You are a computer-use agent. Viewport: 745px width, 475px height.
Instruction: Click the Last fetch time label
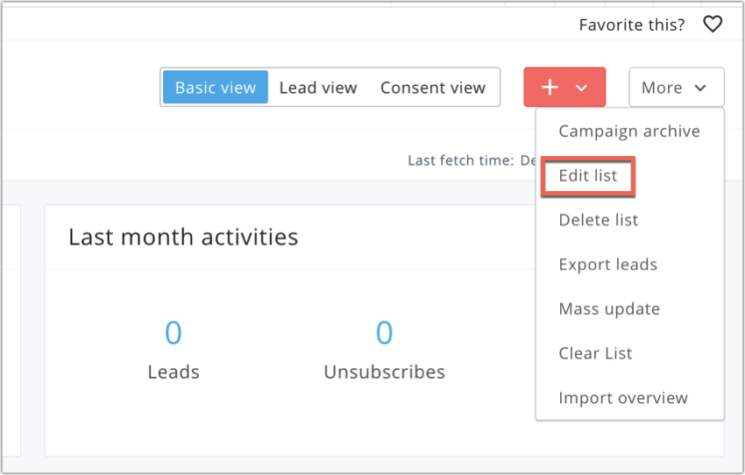coord(460,160)
